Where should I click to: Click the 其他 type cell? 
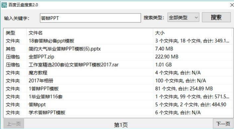(10, 49)
